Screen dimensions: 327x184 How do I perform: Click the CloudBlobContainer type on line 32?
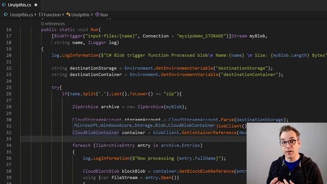coord(96,133)
